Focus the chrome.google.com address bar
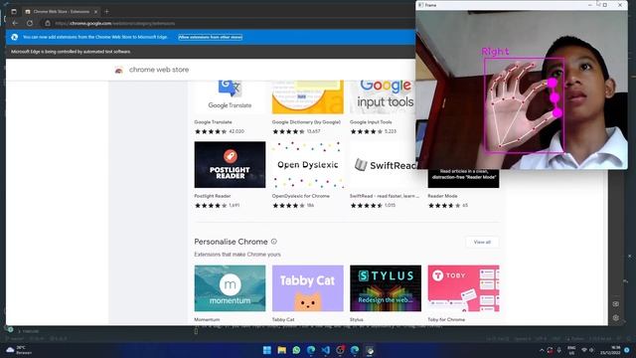 (228, 23)
